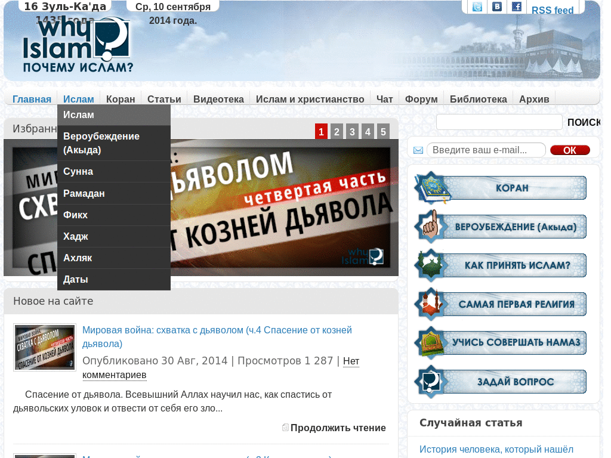
Task: Open the VKontakte icon link
Action: 496,7
